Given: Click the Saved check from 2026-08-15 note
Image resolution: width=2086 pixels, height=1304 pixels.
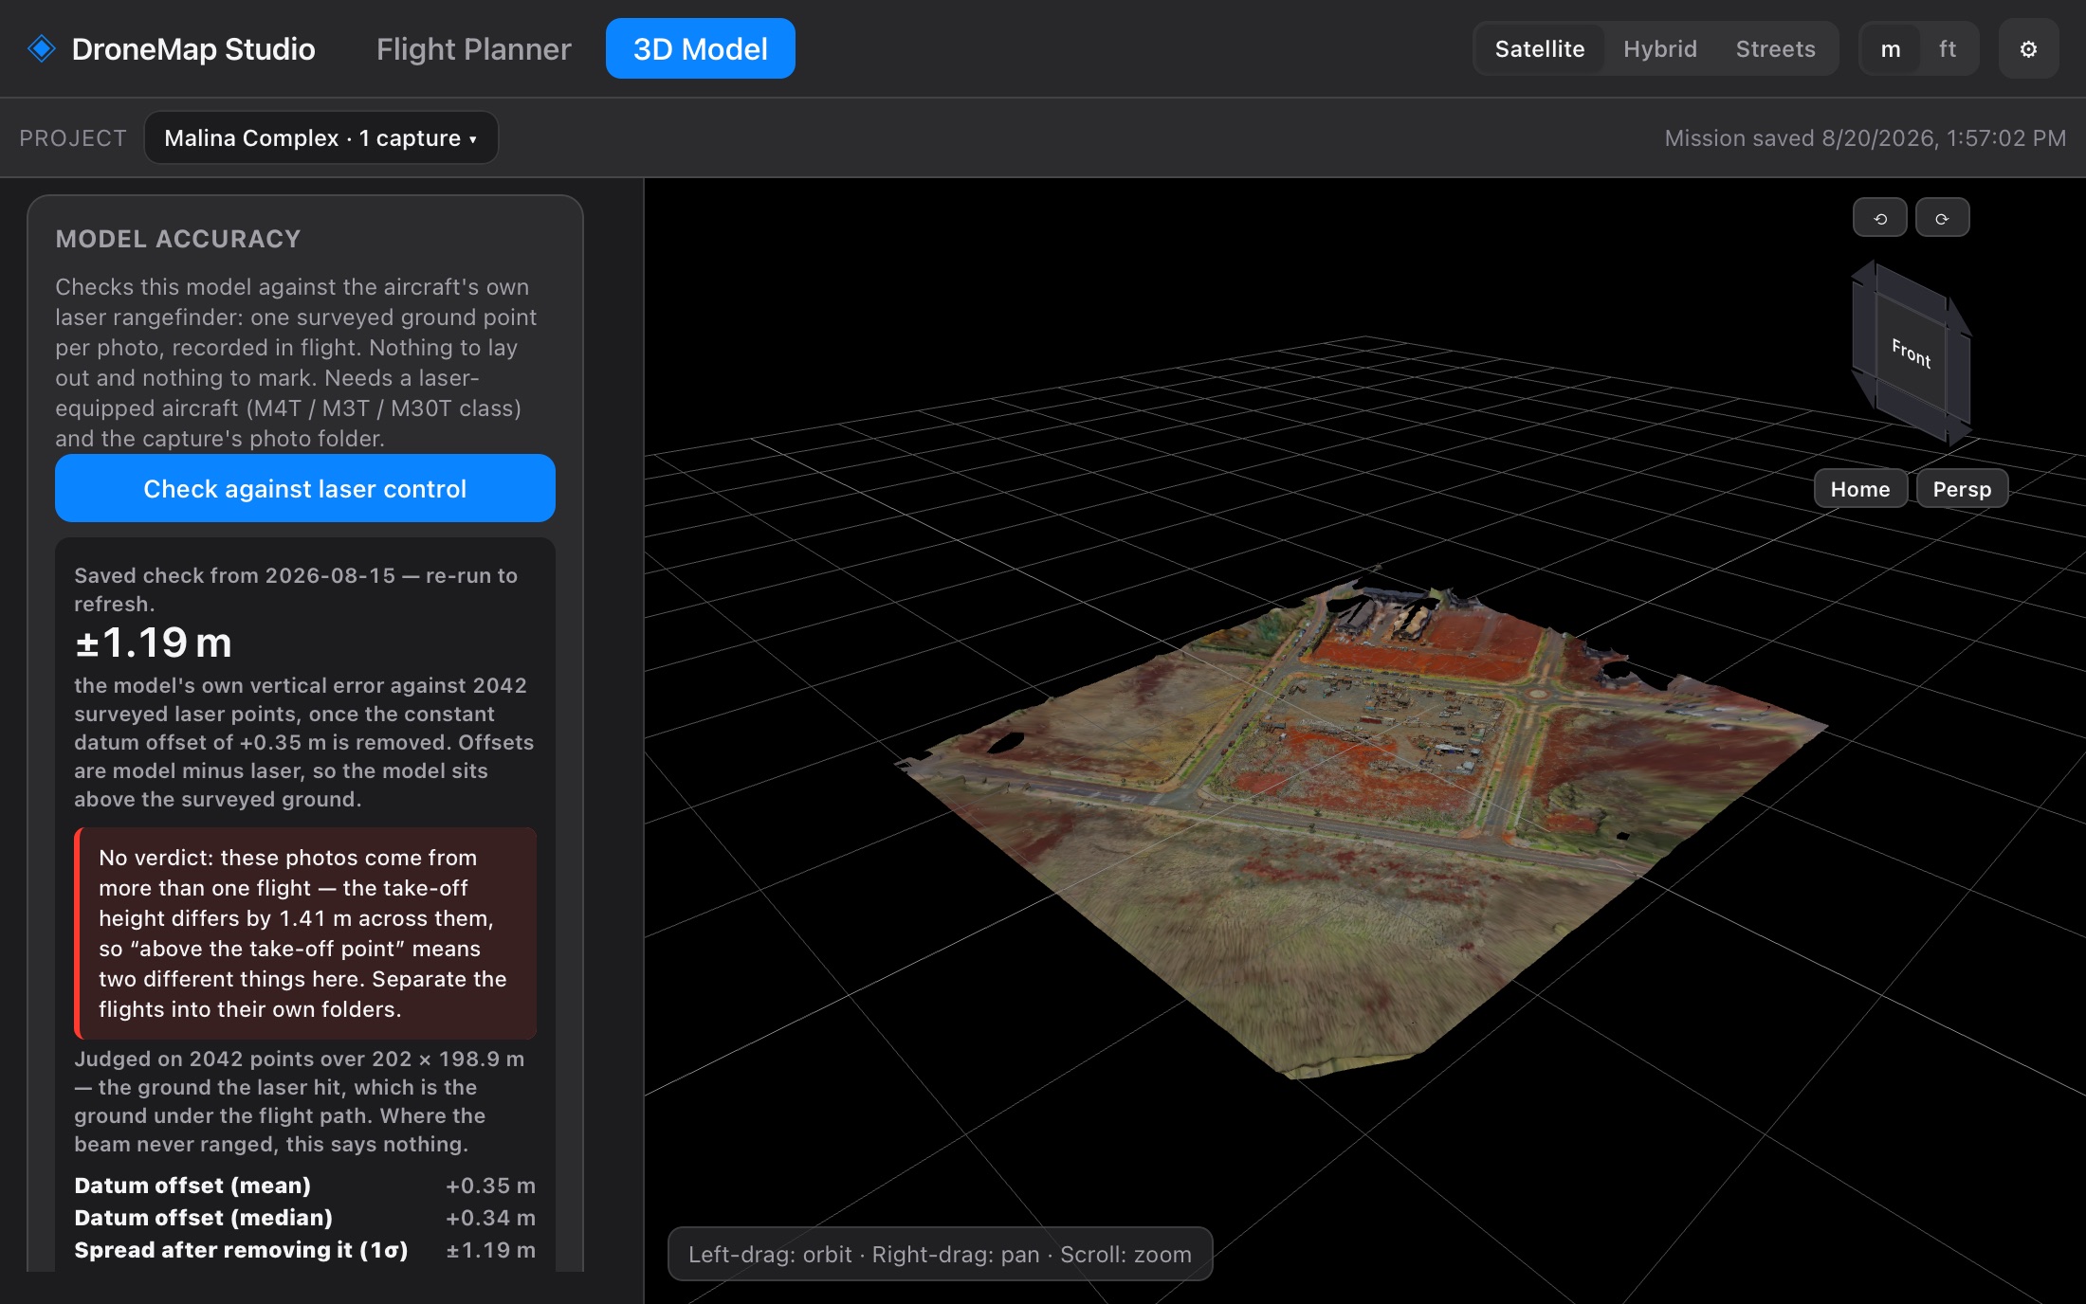Looking at the screenshot, I should pyautogui.click(x=296, y=589).
